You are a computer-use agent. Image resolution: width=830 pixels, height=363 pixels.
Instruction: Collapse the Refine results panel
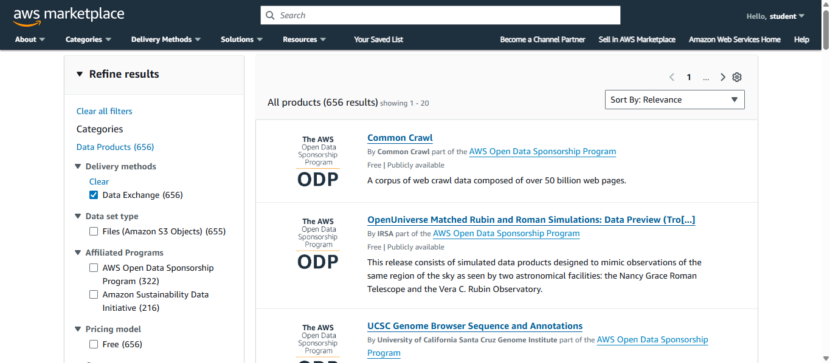coord(79,74)
